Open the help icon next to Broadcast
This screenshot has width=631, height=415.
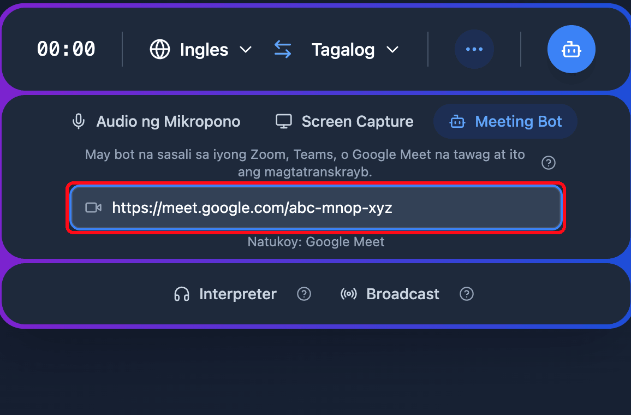466,294
